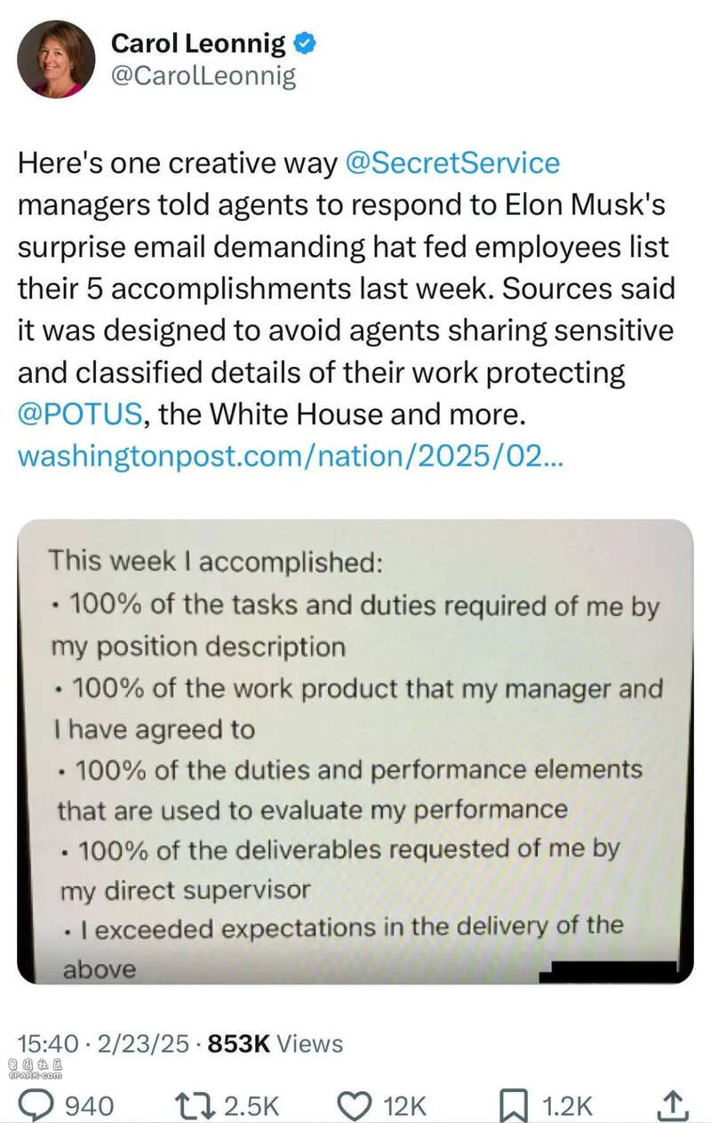Click the reply speech bubble icon
Image resolution: width=711 pixels, height=1123 pixels.
point(36,1104)
